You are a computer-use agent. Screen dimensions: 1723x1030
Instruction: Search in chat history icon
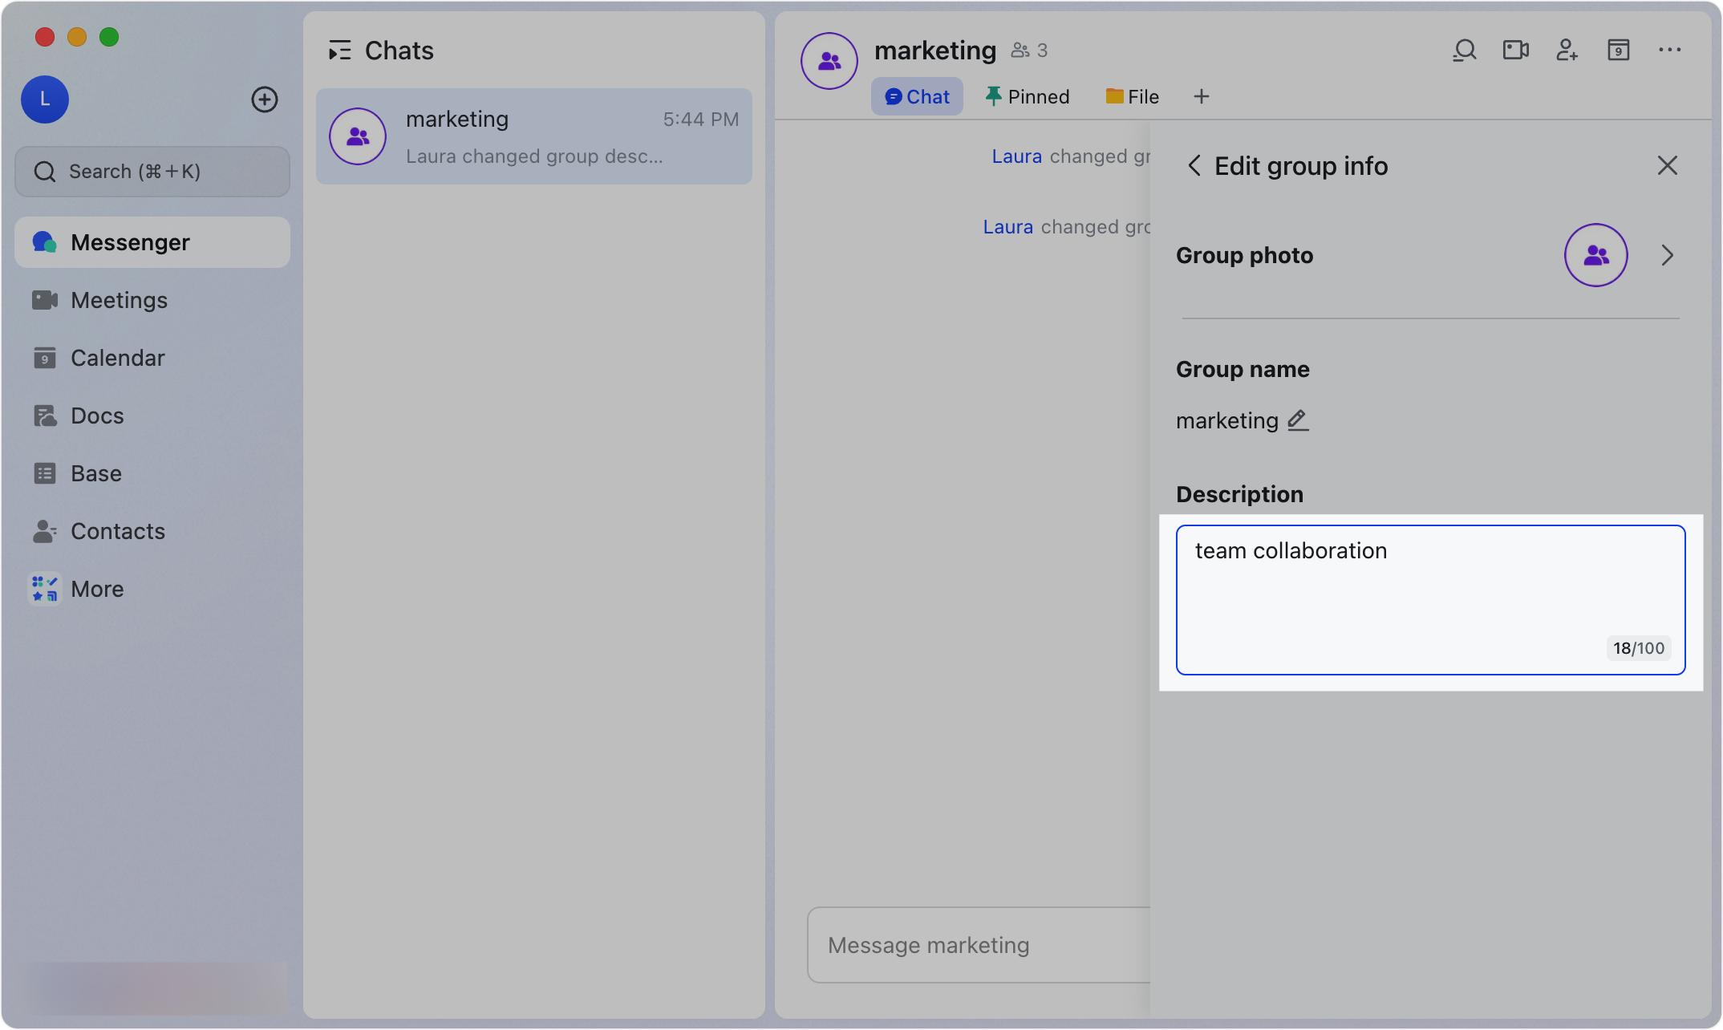1465,51
